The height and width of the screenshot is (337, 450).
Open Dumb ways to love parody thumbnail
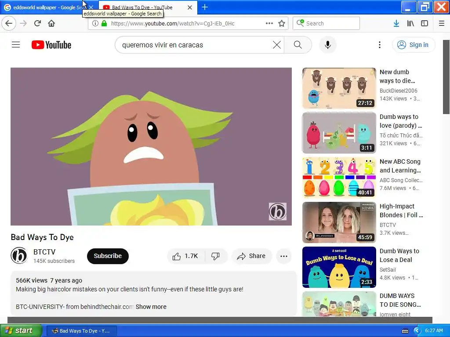click(x=339, y=133)
